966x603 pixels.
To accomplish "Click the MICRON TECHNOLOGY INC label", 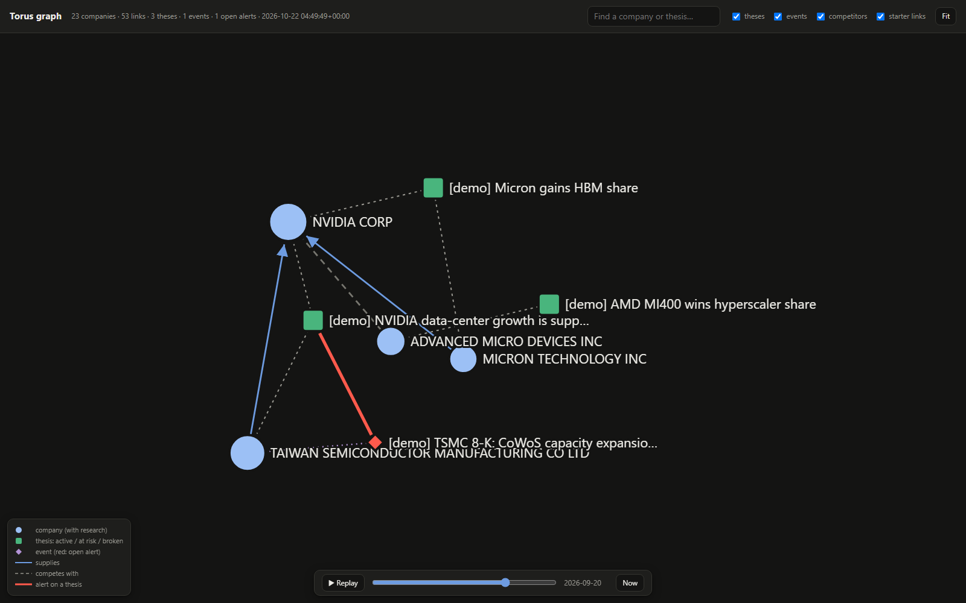I will 565,359.
